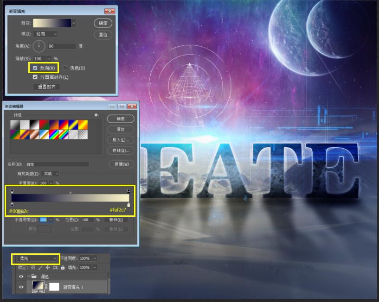Open the 缩放(S) scale dropdown arrow
Screen dimensions: 379x302
click(49, 59)
